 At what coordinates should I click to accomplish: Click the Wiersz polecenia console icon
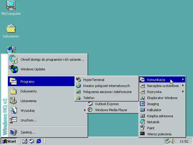pyautogui.click(x=142, y=134)
